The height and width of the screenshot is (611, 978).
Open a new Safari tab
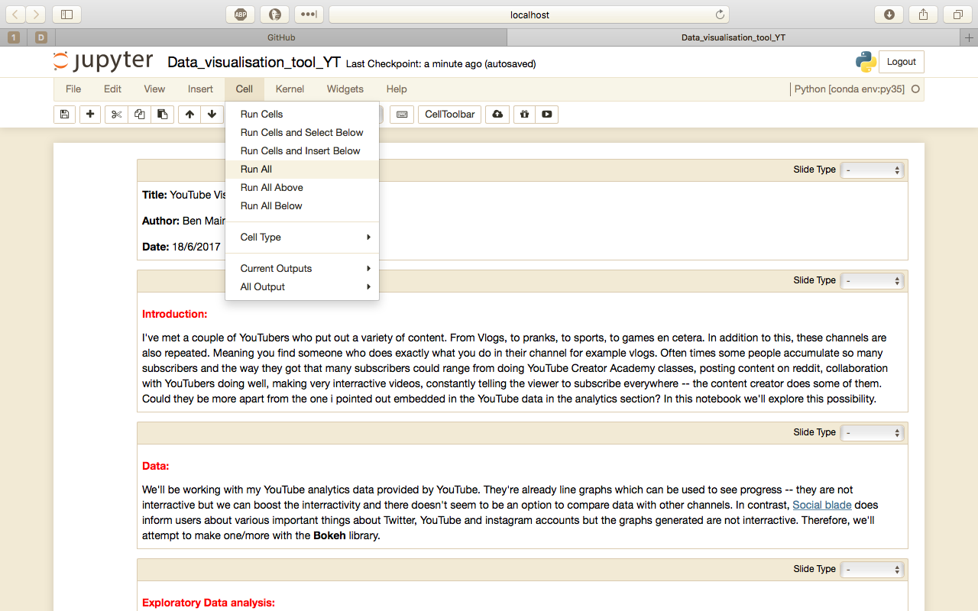(970, 37)
